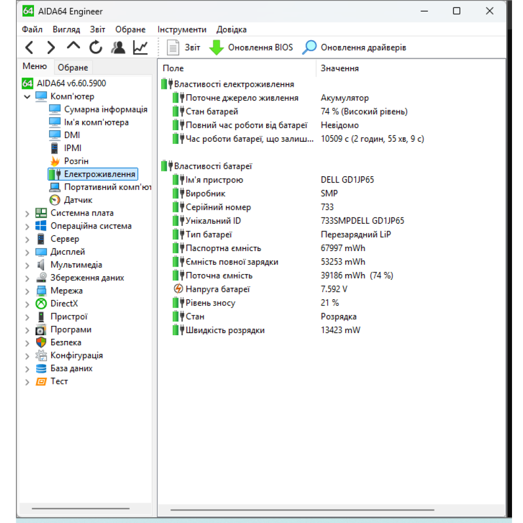Click the Напруга батареї lightning icon
The height and width of the screenshot is (523, 523).
(178, 289)
